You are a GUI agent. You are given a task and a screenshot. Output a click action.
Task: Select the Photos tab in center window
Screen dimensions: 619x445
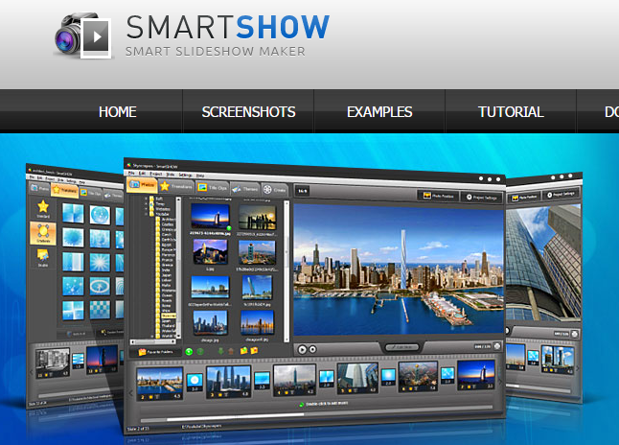pos(142,184)
